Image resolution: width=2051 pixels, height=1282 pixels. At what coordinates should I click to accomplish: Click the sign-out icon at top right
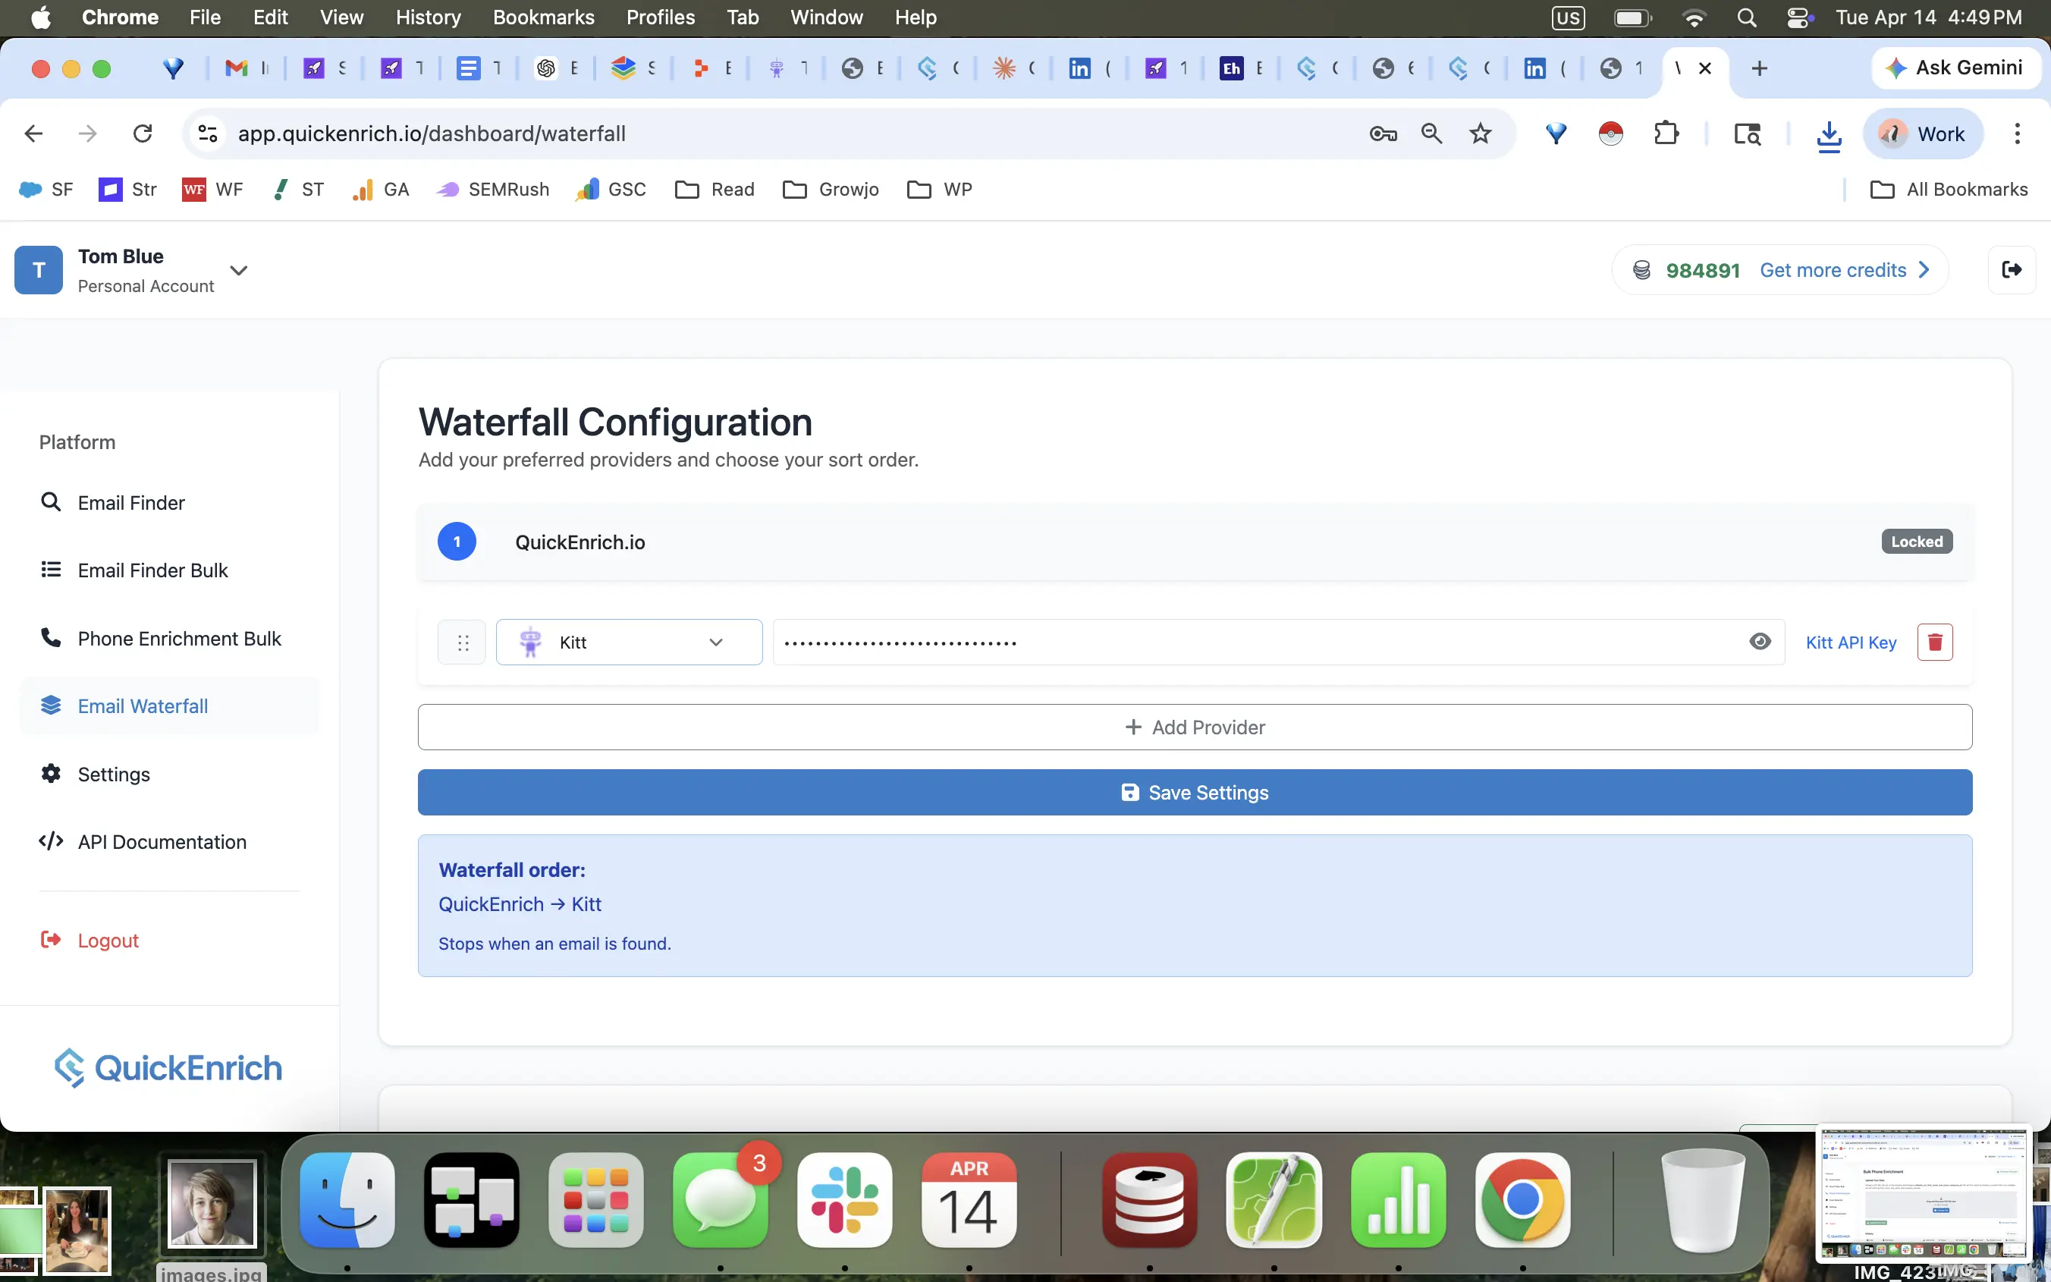click(2011, 269)
